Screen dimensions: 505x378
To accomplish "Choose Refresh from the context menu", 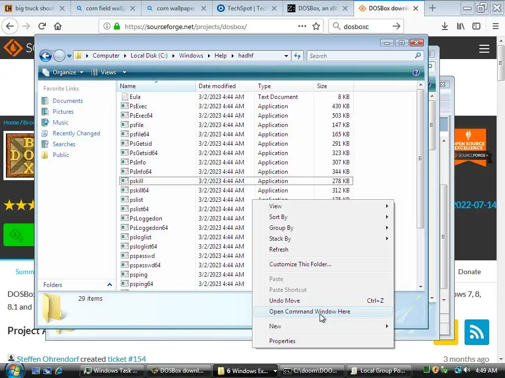I will tap(323, 250).
